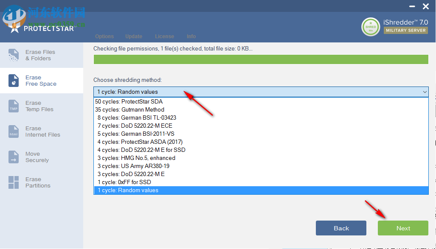Choose 3 cycles: US Army AR380-19
The height and width of the screenshot is (249, 436).
point(261,166)
